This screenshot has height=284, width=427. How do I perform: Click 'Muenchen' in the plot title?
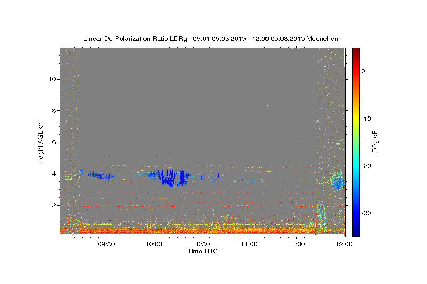pos(322,39)
